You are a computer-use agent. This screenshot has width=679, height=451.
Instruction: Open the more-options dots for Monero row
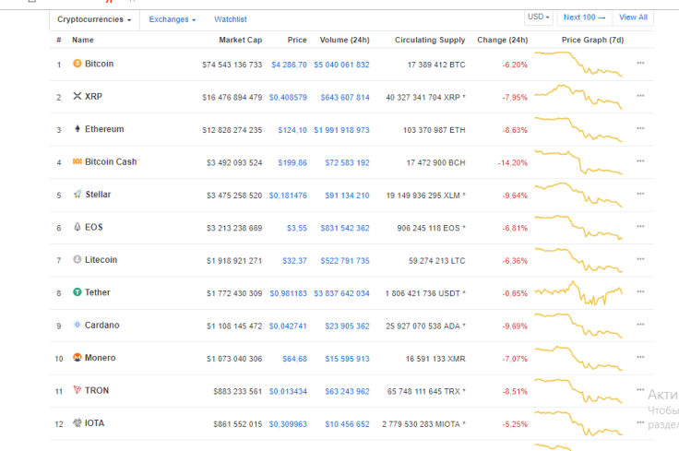pos(640,357)
